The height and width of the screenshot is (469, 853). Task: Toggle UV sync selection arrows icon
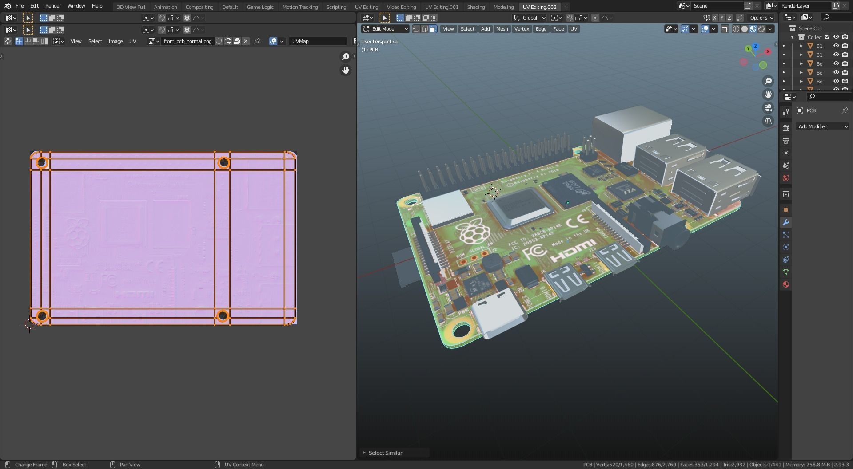tap(8, 41)
